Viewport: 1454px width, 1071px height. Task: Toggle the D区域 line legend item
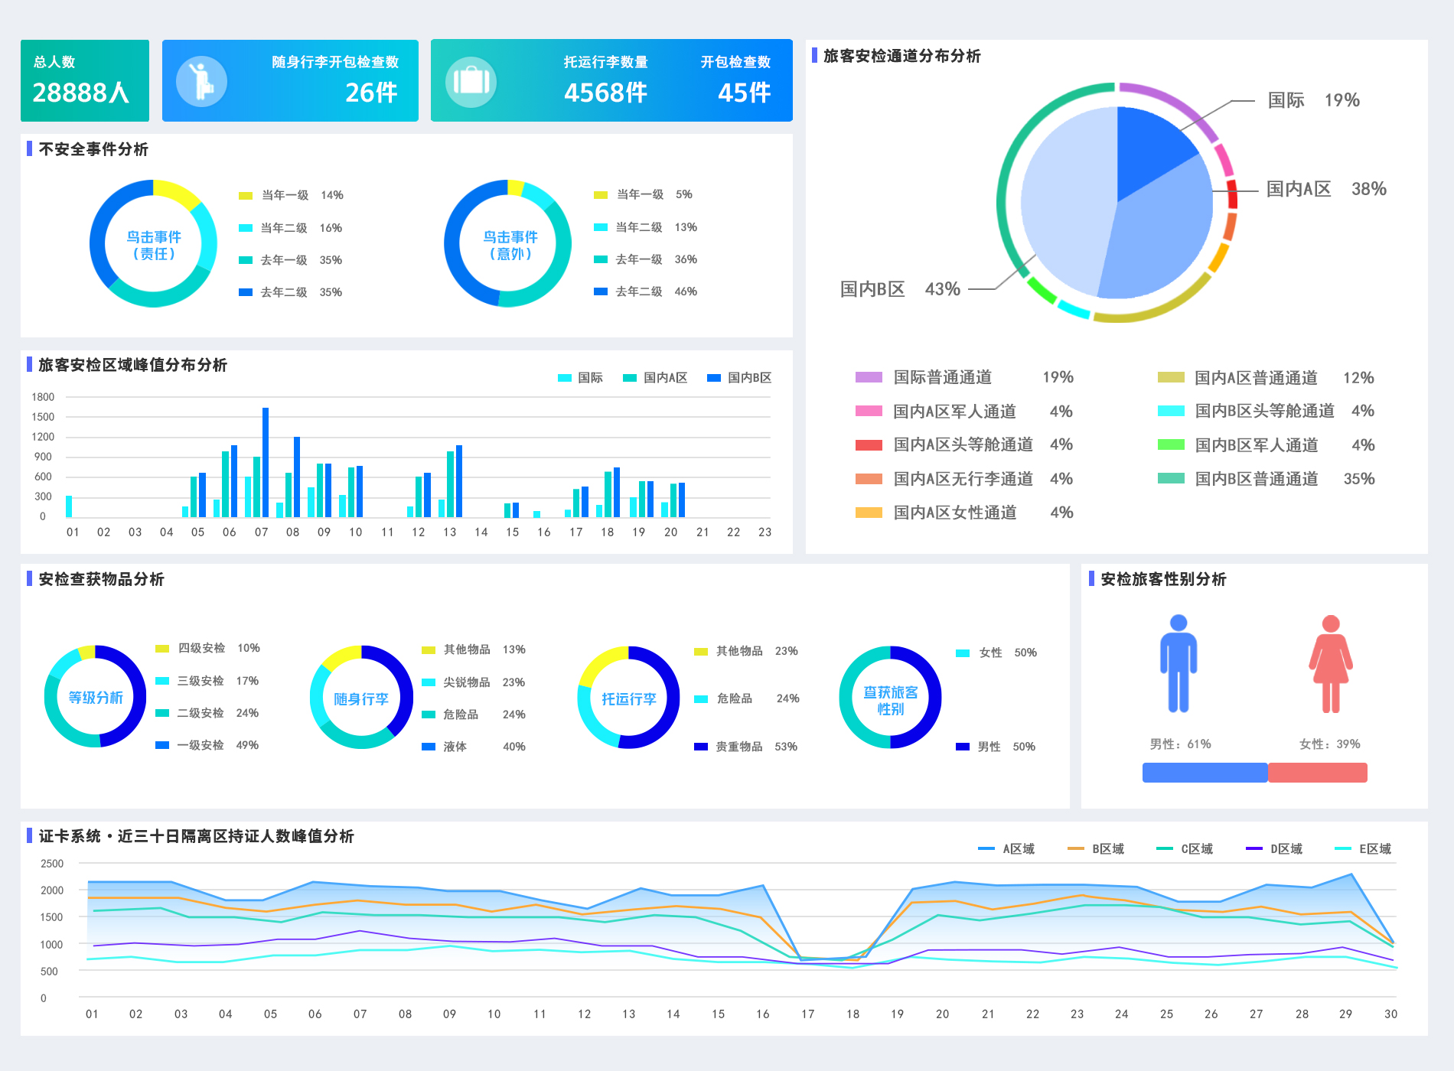[1275, 849]
